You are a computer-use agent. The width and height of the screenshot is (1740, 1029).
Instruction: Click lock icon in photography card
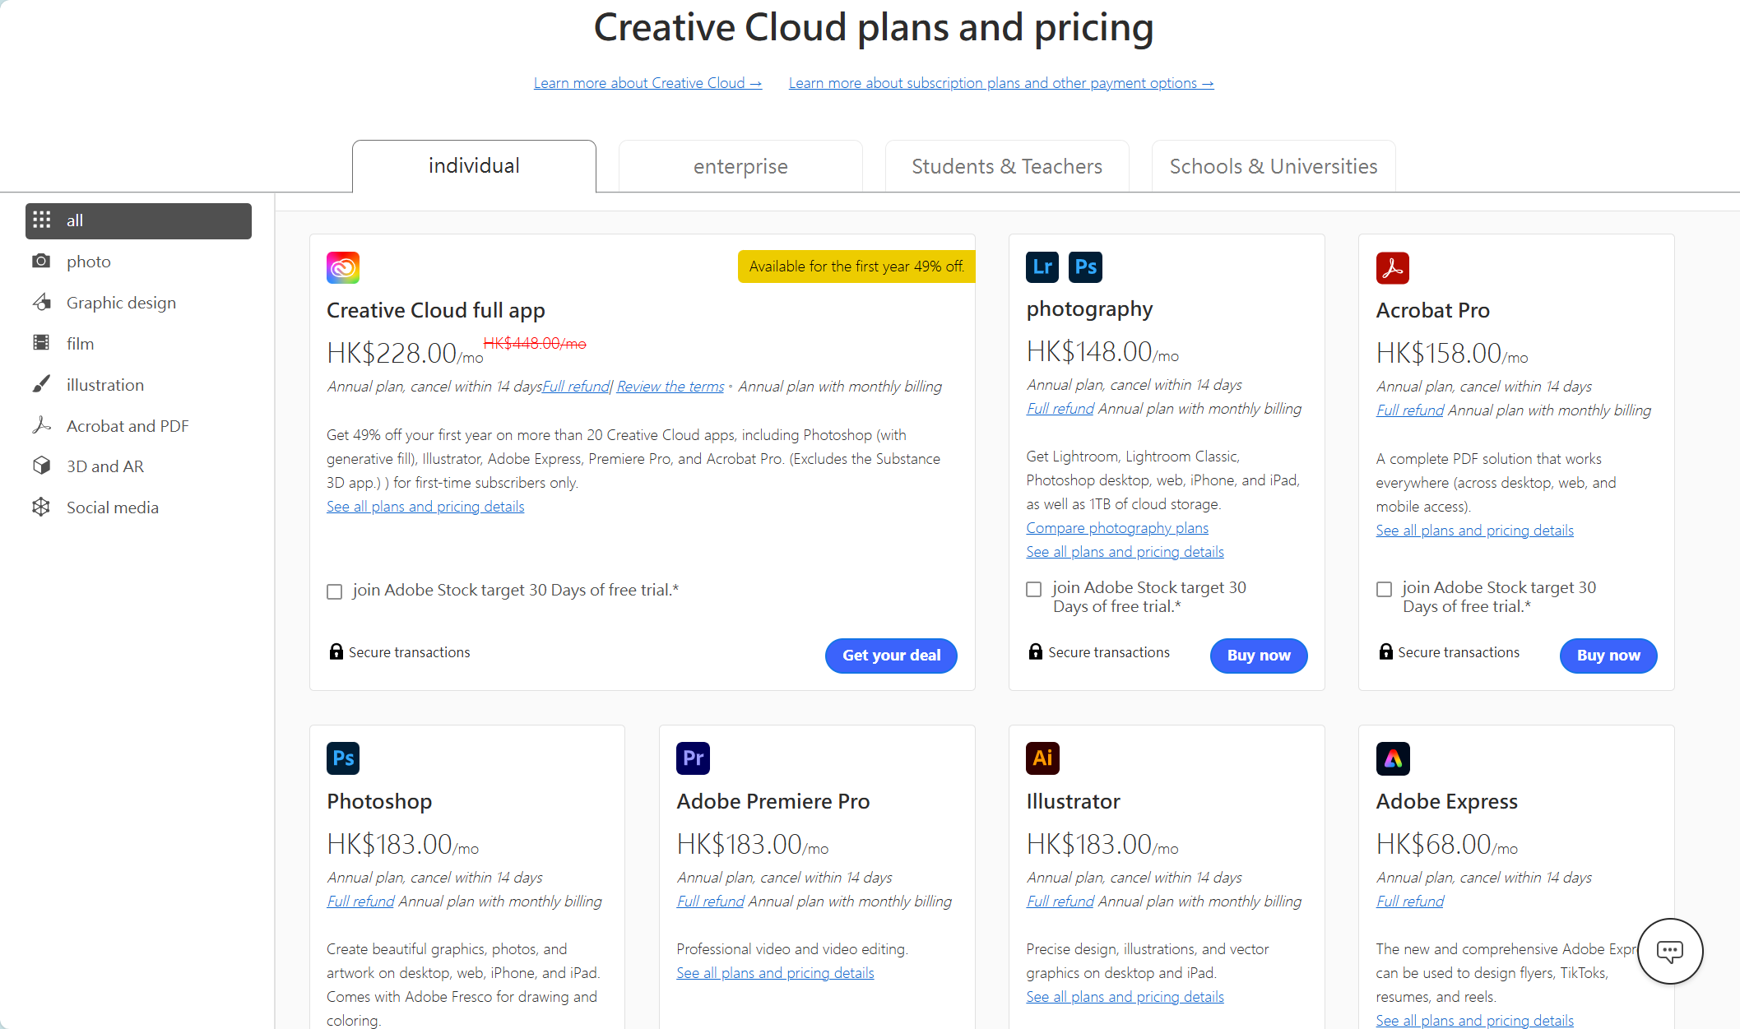1036,651
